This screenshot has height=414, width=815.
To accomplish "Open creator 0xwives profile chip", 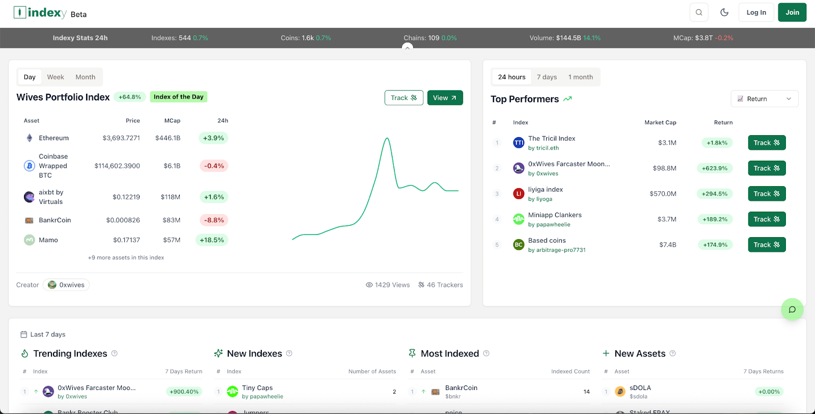I will click(x=66, y=285).
